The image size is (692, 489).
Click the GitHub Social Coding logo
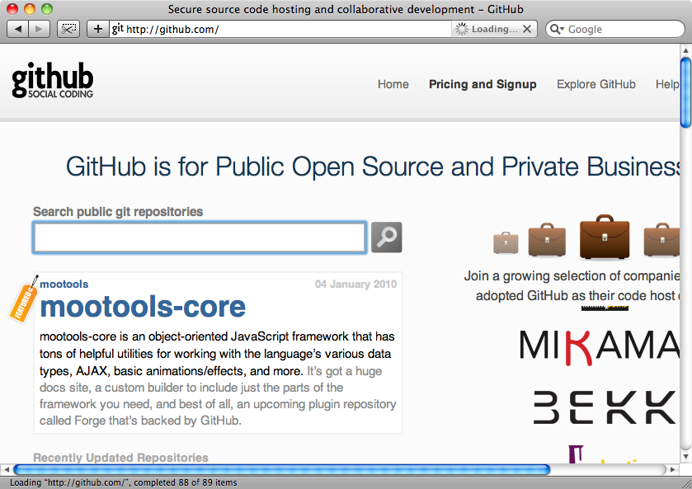pyautogui.click(x=53, y=80)
